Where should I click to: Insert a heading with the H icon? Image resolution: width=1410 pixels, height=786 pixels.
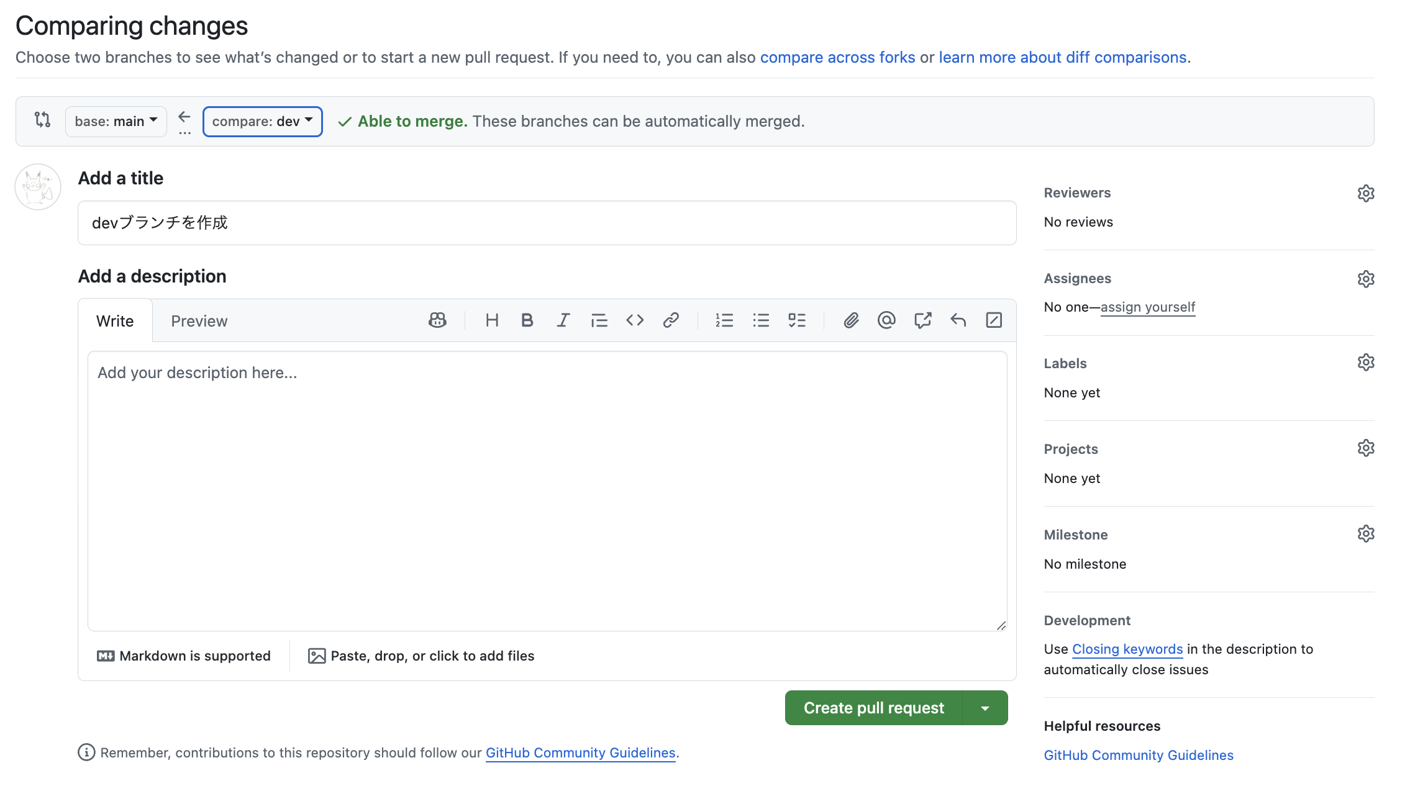point(492,320)
